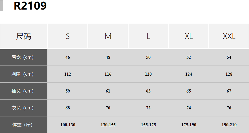
Task: Click the 袖长（cm） row label
Action: [23, 91]
